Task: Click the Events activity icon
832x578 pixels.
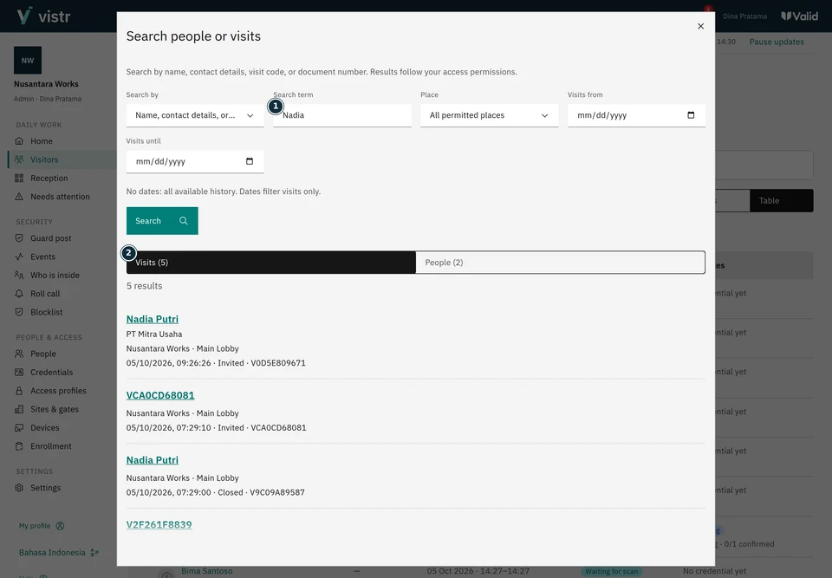Action: coord(19,257)
